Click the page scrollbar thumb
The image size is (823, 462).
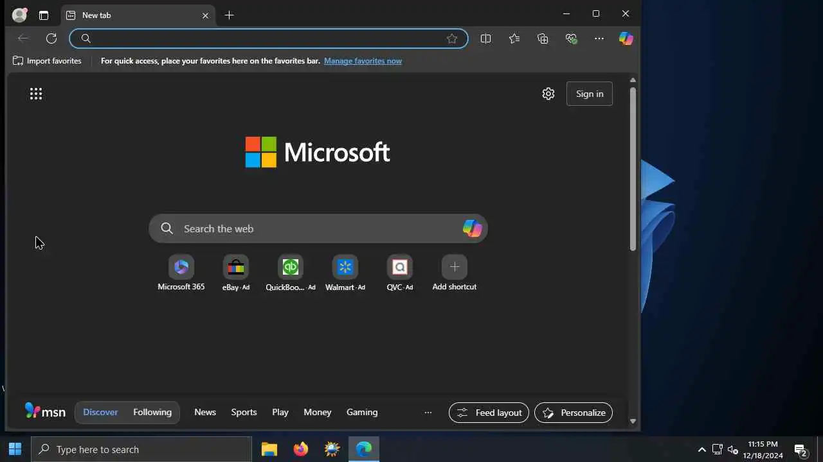click(633, 169)
